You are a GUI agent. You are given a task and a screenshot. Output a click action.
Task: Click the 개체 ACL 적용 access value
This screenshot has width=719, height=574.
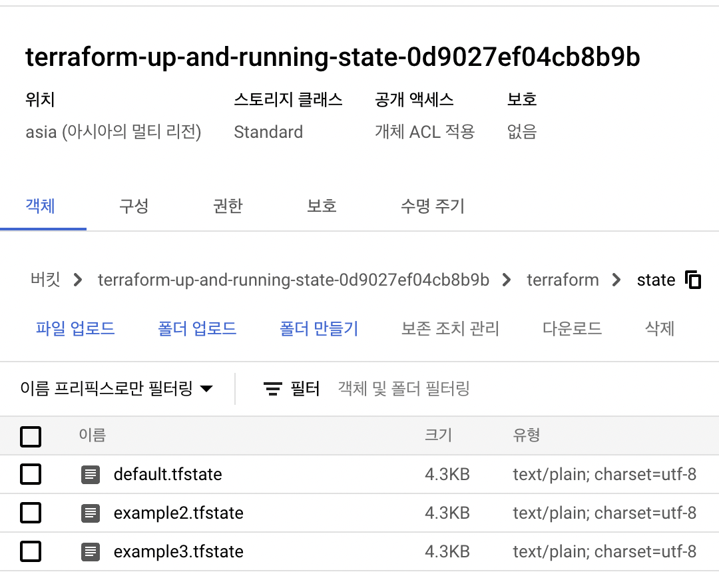point(425,132)
